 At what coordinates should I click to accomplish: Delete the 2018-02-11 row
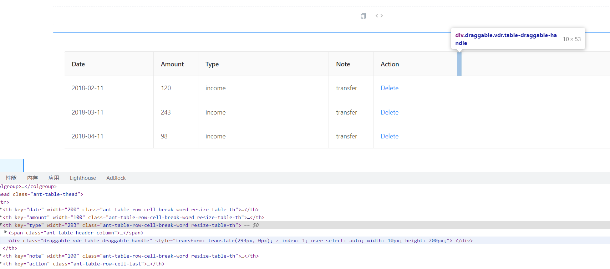(x=390, y=88)
